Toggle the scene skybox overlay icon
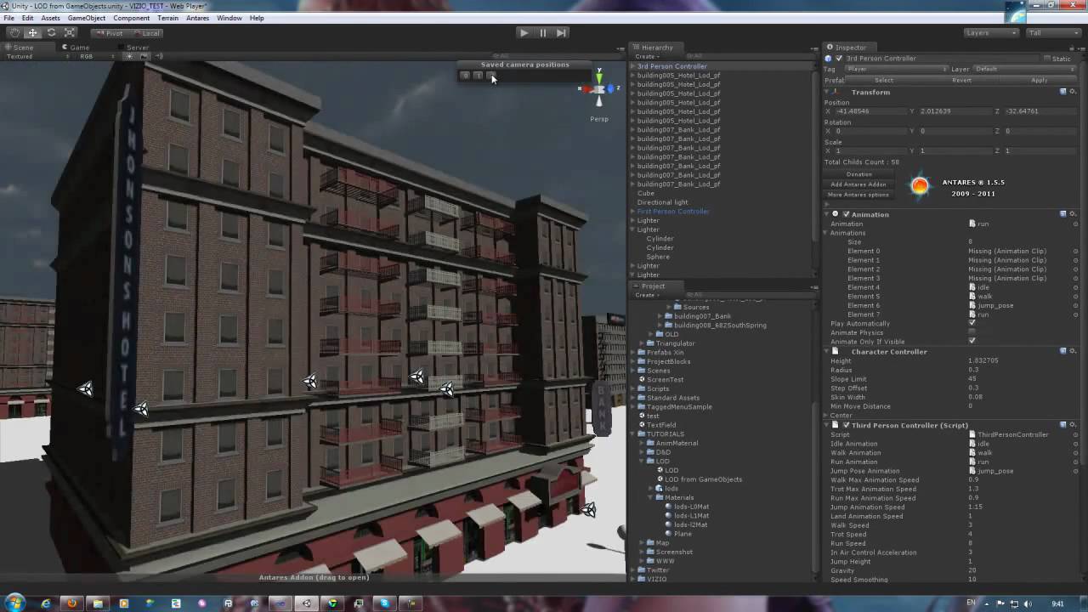Image resolution: width=1088 pixels, height=612 pixels. pos(144,57)
